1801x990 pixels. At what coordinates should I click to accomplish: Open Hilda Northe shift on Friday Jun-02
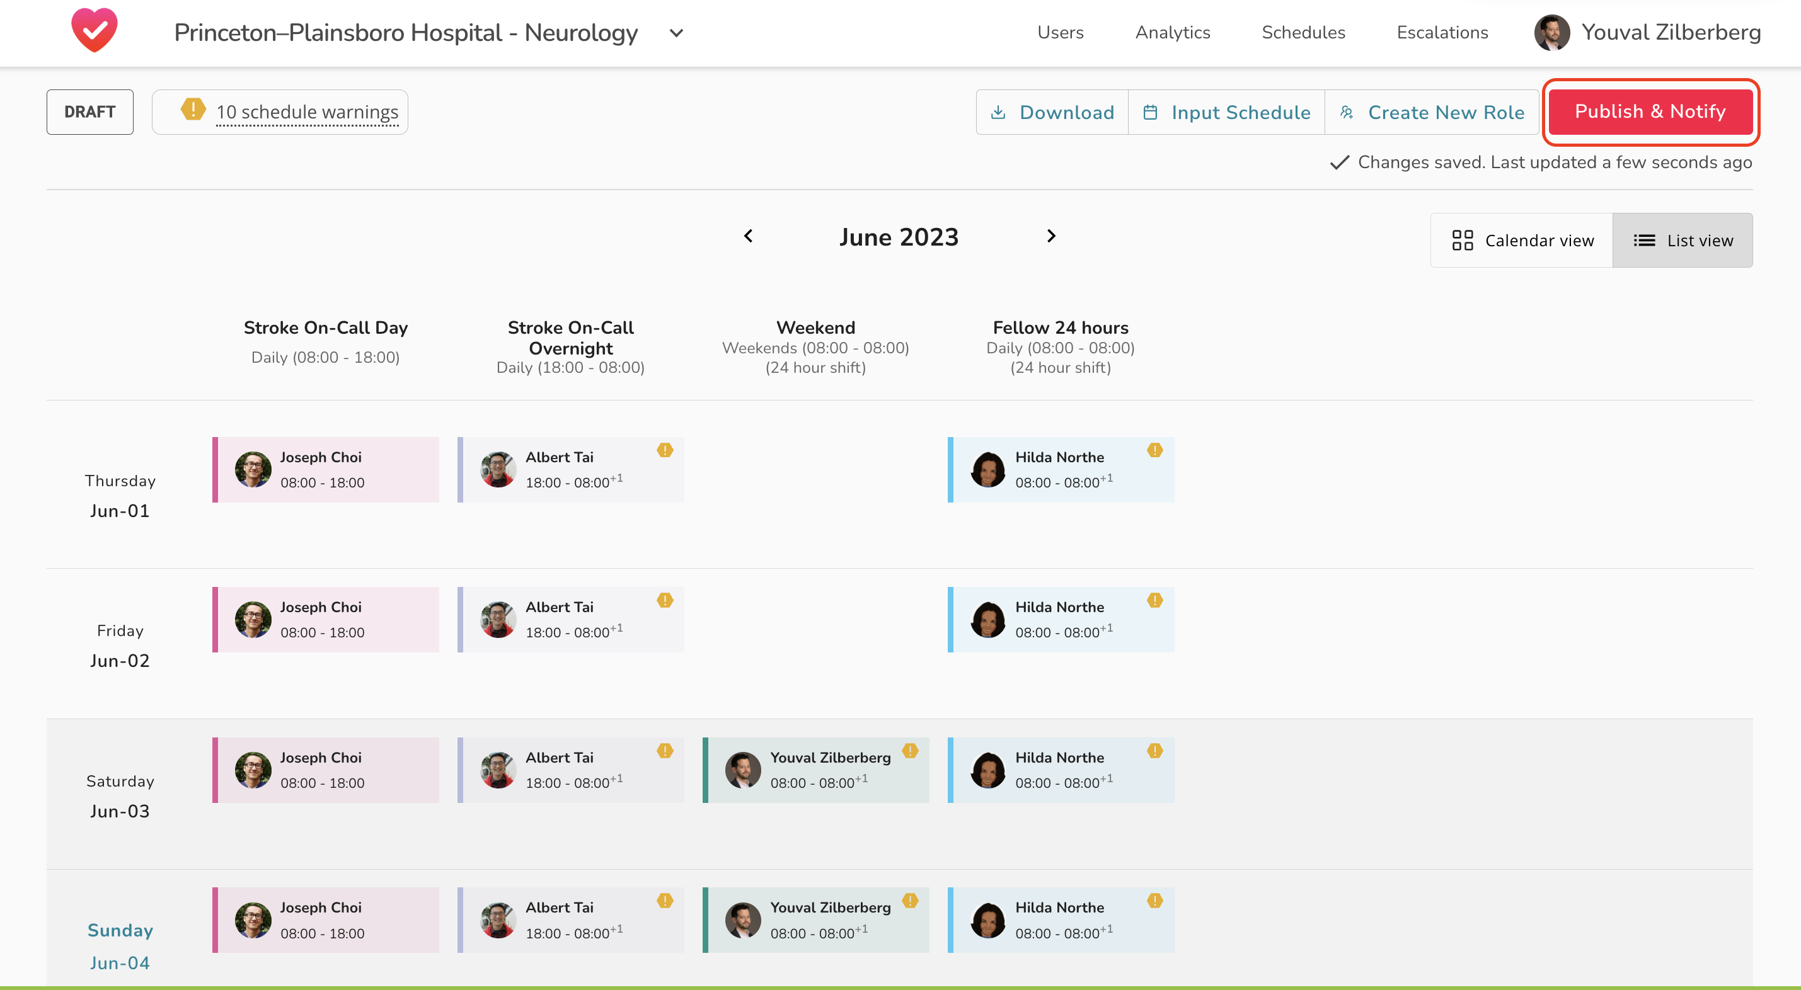[x=1061, y=620]
